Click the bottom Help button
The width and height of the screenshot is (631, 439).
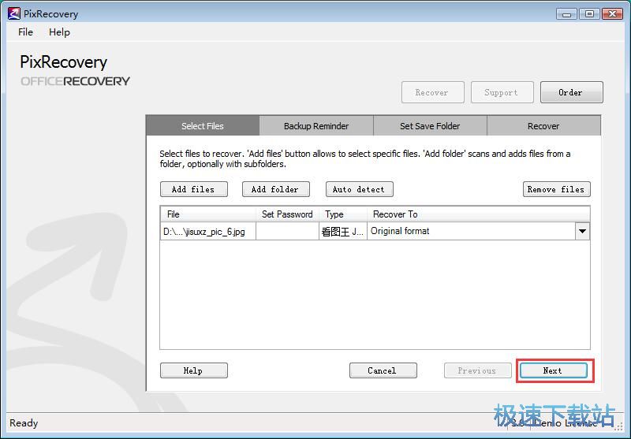[194, 370]
